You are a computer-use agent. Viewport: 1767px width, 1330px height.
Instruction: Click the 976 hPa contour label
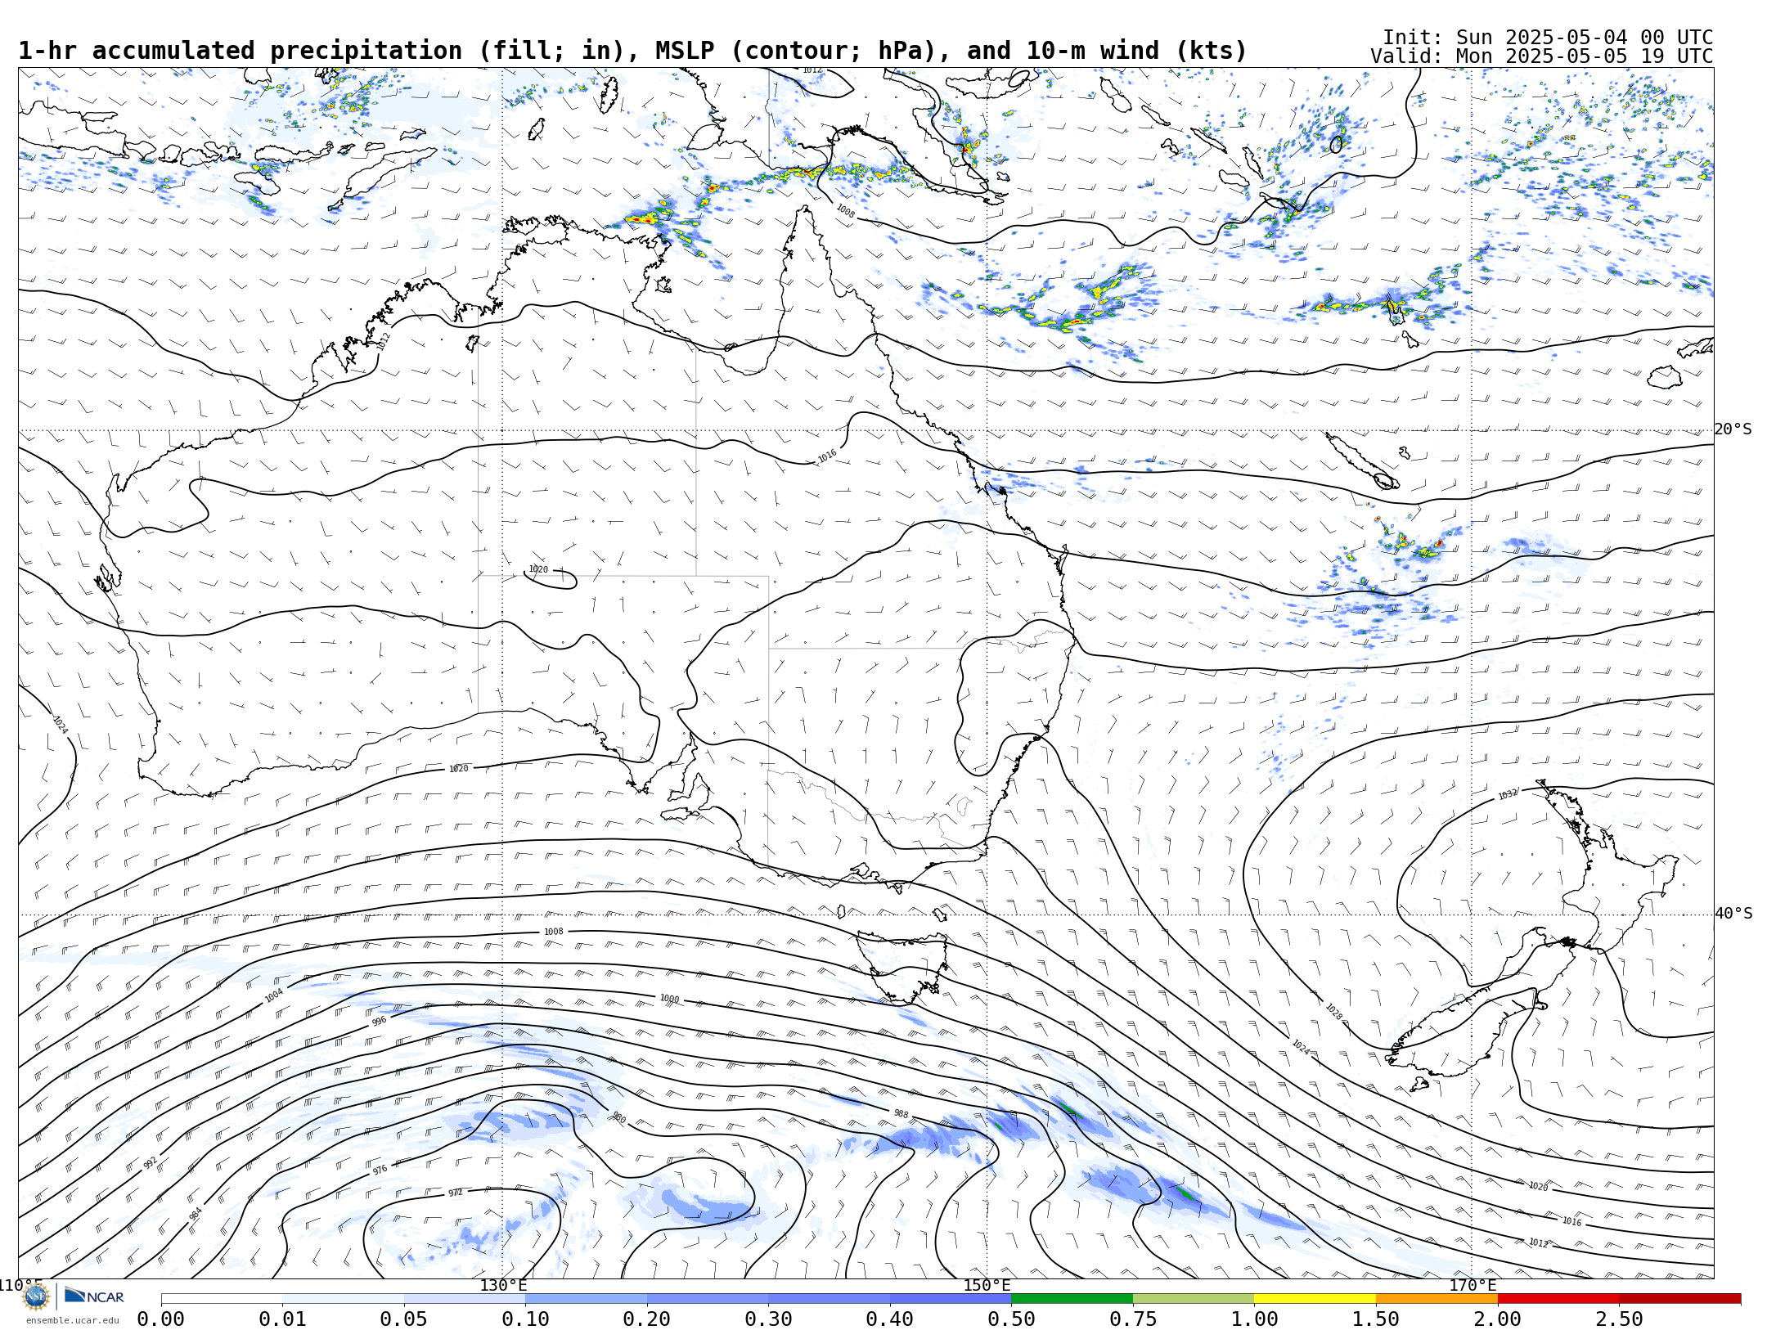[380, 1170]
